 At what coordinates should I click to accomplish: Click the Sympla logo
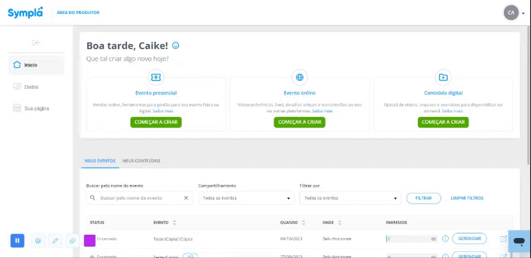click(25, 13)
